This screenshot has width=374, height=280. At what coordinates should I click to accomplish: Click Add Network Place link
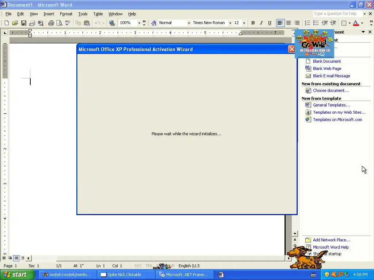pos(332,240)
